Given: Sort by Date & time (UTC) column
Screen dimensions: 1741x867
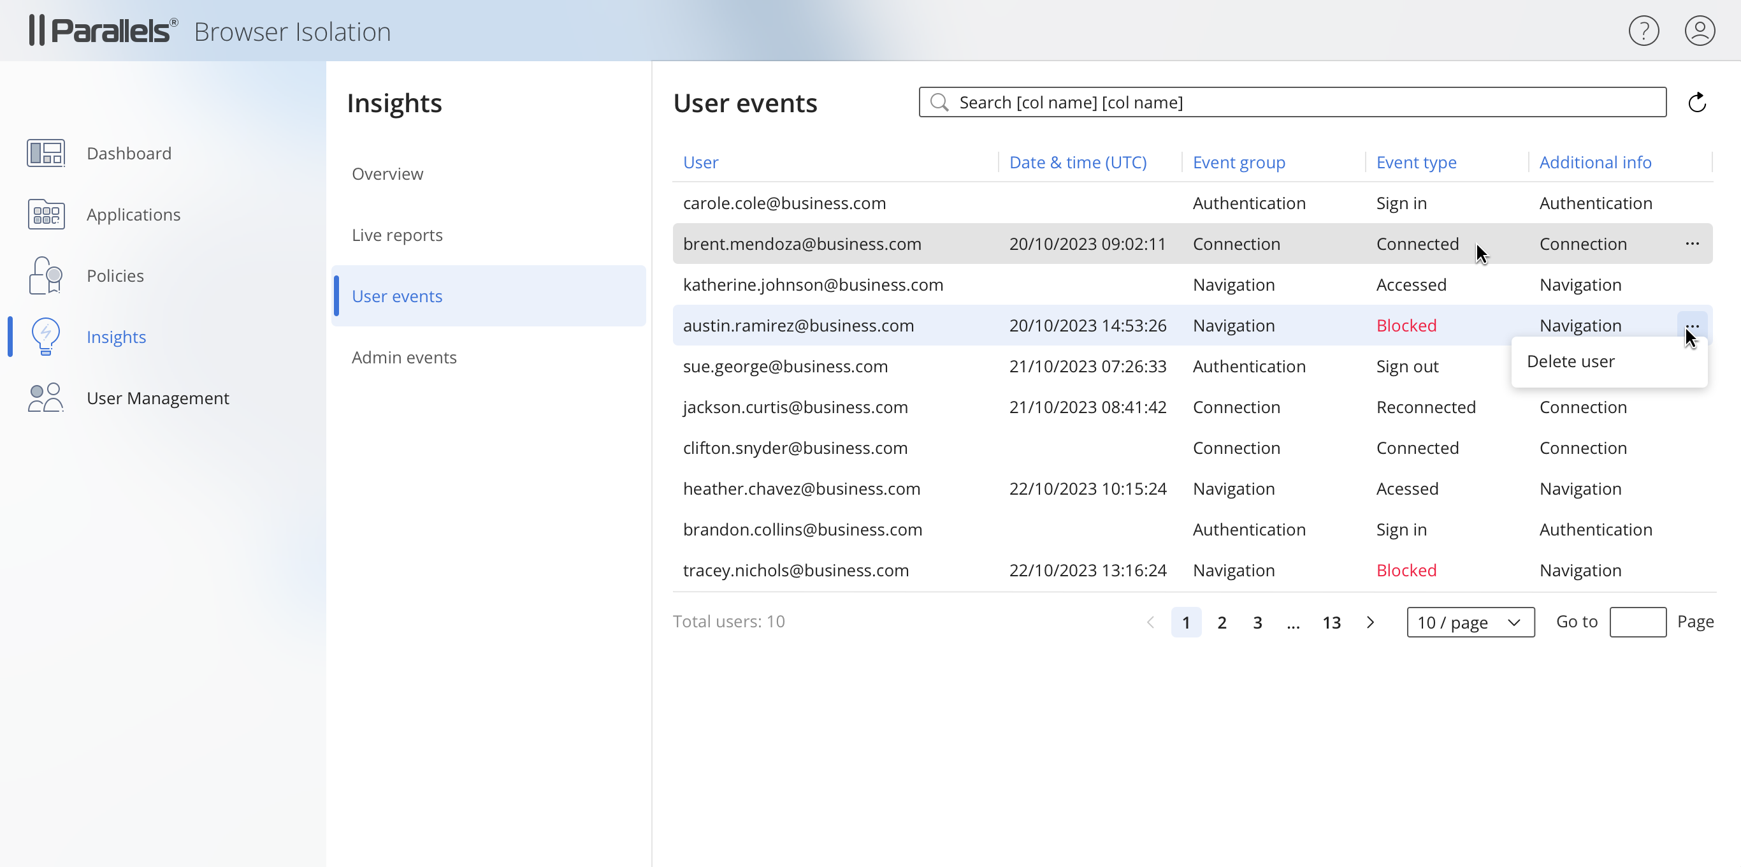Looking at the screenshot, I should click(1078, 163).
